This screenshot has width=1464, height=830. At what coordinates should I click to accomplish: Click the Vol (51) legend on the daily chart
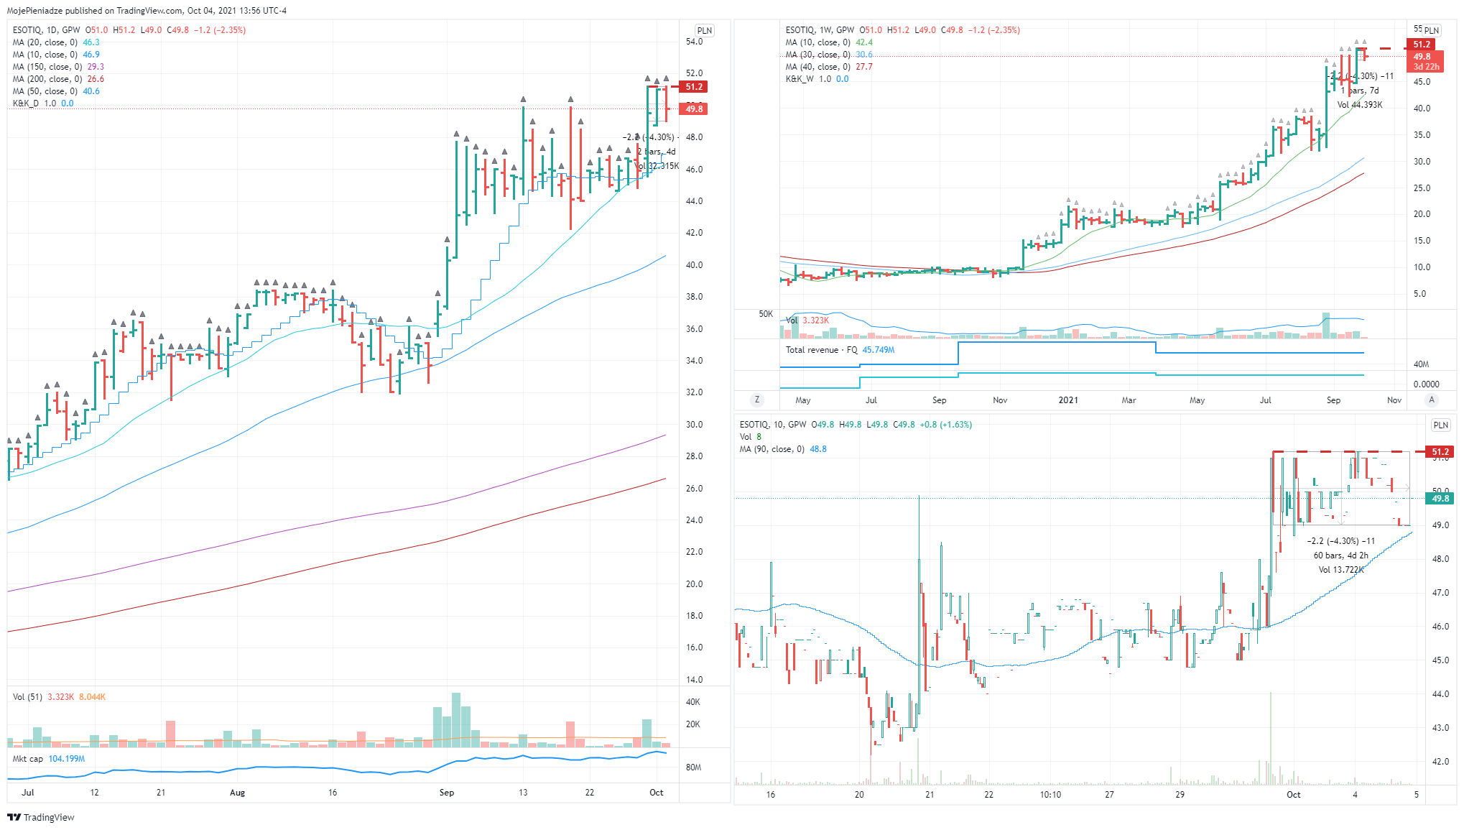pyautogui.click(x=29, y=697)
